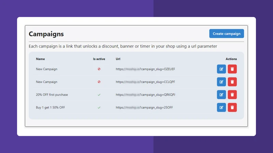Screen dimensions: 273x153
Task: Click the Create campaign button
Action: (x=227, y=33)
